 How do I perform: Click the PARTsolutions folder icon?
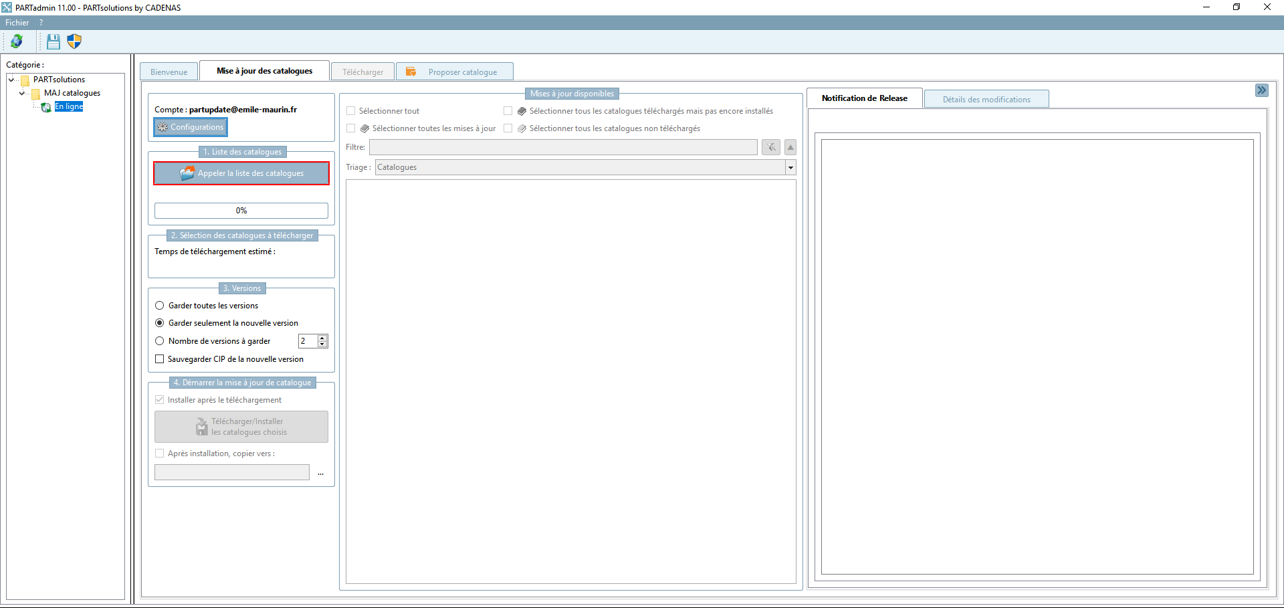[x=25, y=80]
